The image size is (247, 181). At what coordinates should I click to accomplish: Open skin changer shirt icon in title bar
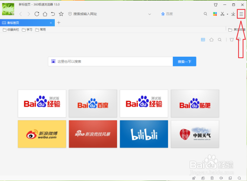click(x=215, y=5)
